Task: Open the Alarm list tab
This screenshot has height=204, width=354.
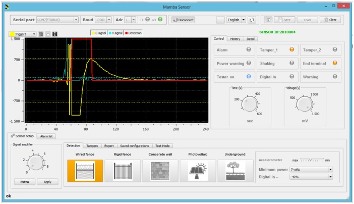Action: (x=46, y=136)
